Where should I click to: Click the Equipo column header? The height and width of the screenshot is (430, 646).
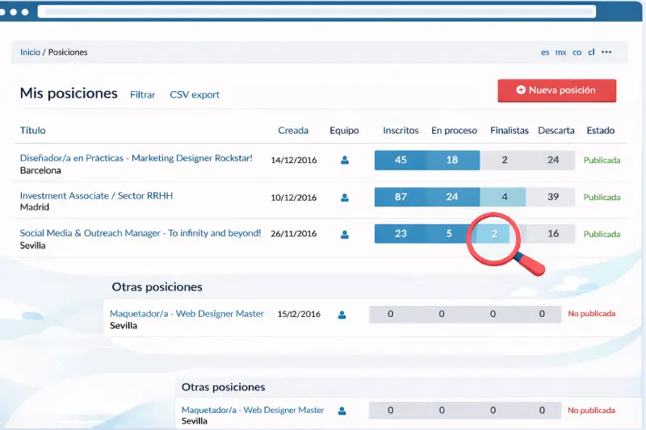(x=344, y=131)
